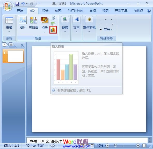The image size is (153, 149).
Task: Click the 链接 hyperlink globe icon
Action: (x=65, y=20)
